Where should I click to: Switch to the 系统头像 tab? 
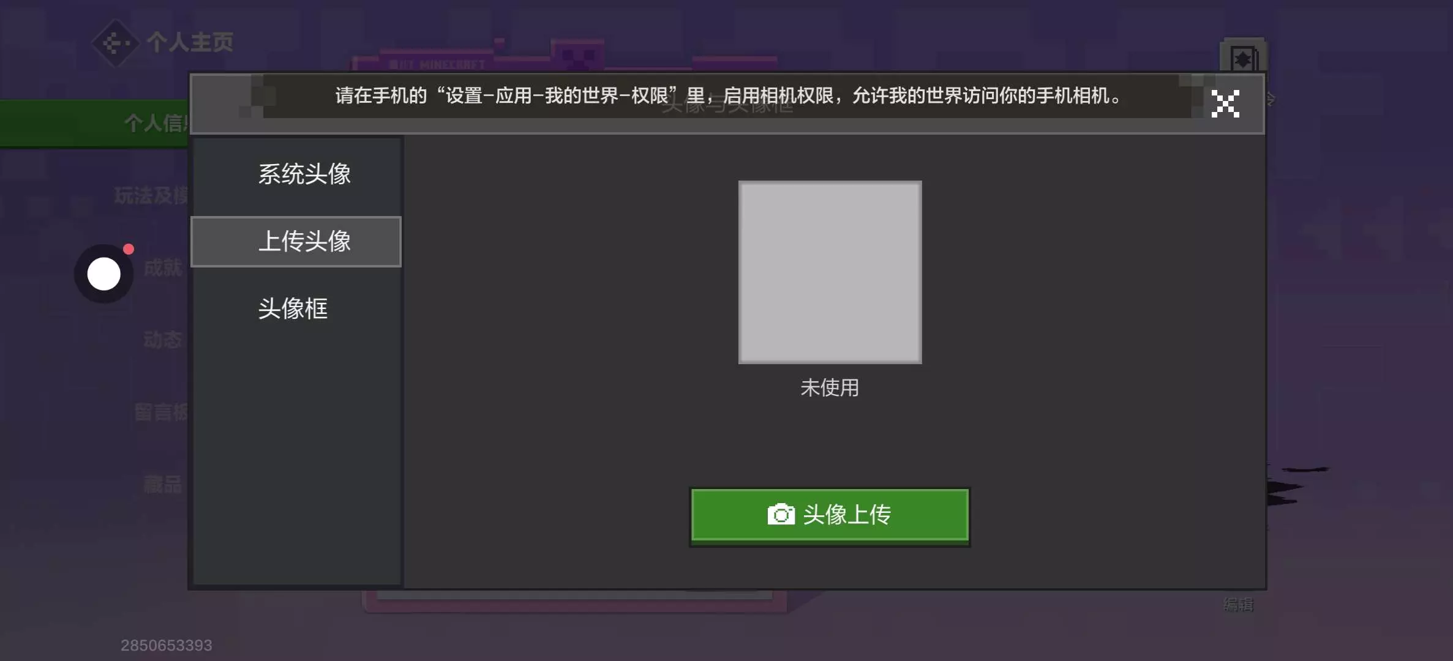click(x=304, y=174)
